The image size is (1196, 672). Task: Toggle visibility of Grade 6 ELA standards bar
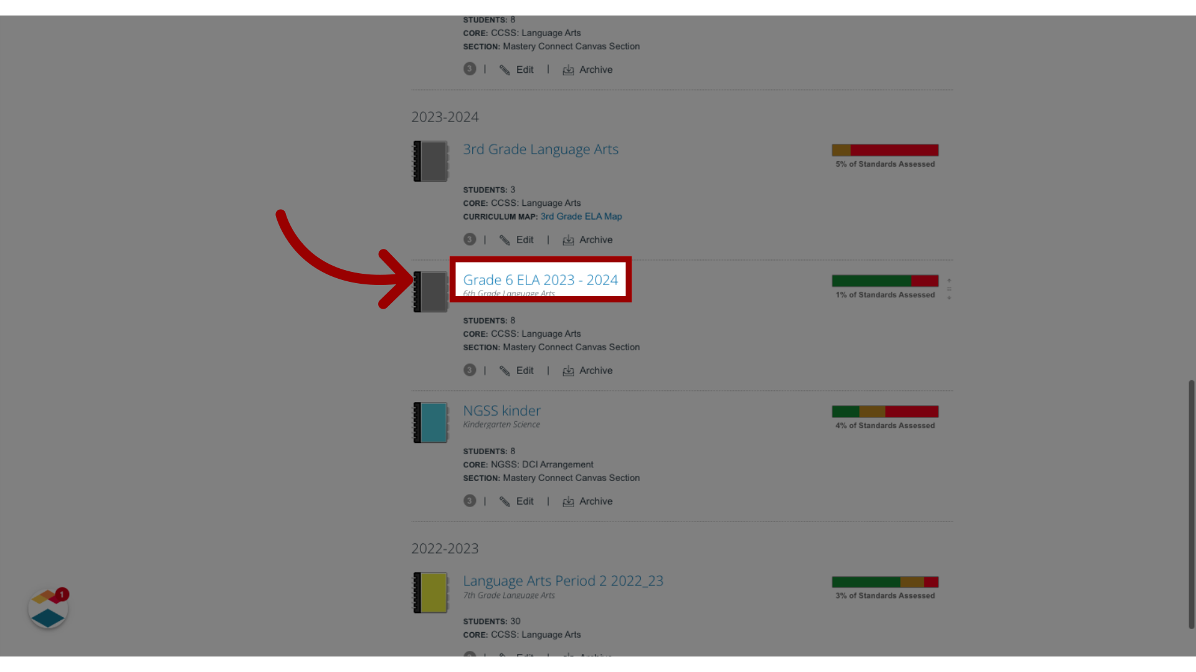[x=949, y=289]
